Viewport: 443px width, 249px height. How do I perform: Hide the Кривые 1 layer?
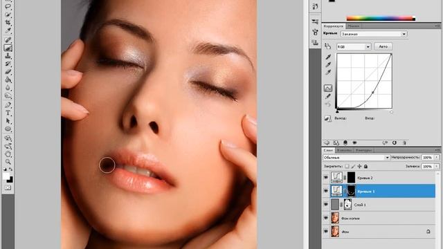point(326,191)
